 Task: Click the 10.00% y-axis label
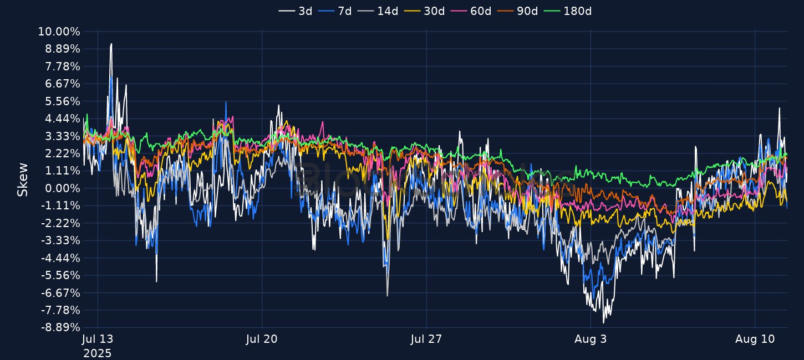point(59,32)
